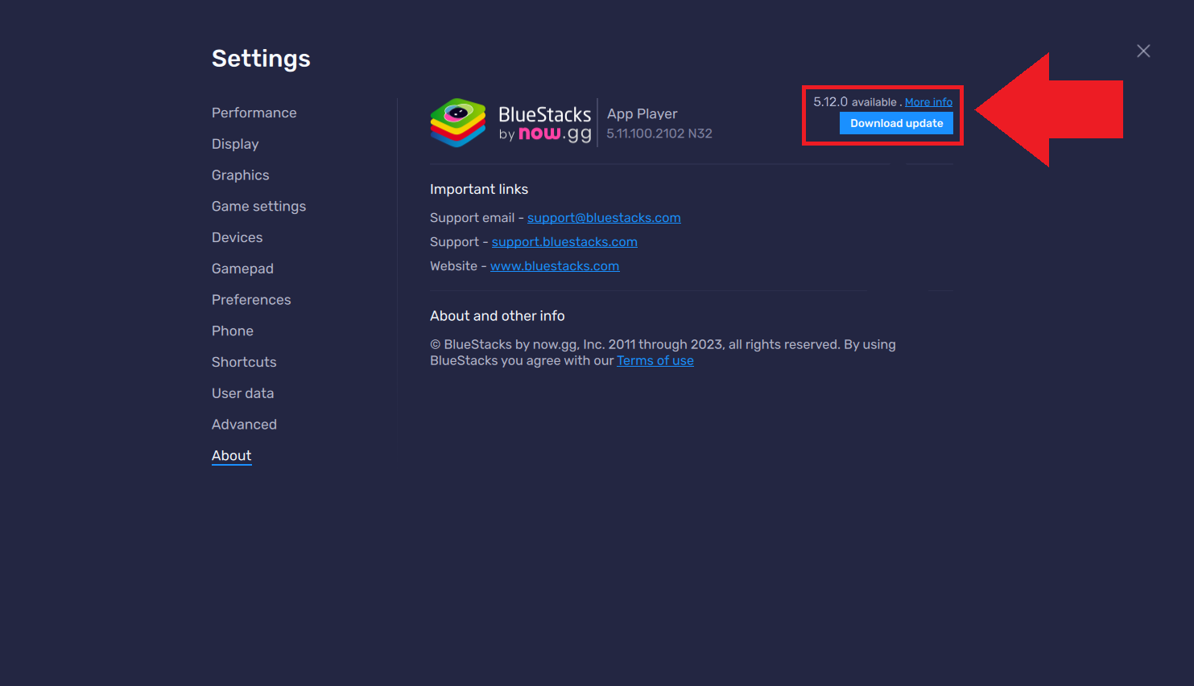Click the version number 5.11.100.2102 N32

[659, 134]
